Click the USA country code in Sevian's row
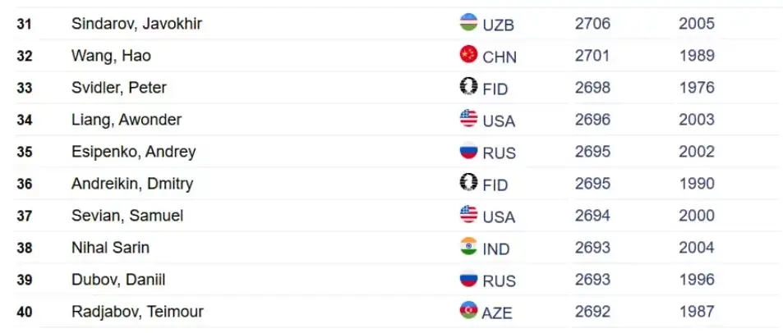This screenshot has width=783, height=333. coord(499,217)
